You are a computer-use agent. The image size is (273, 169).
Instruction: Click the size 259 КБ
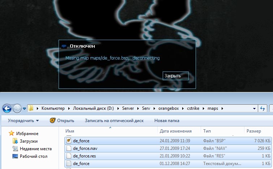coord(264,148)
